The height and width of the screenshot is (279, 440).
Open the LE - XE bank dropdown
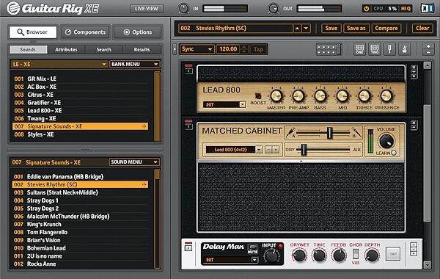tap(59, 64)
